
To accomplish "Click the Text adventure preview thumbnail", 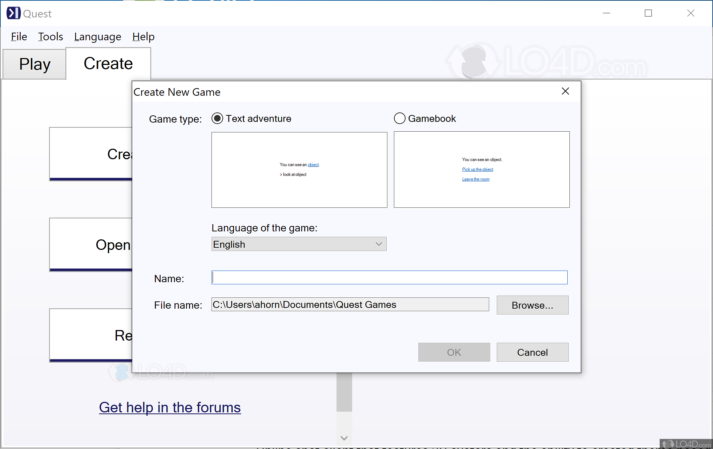I will pos(299,170).
